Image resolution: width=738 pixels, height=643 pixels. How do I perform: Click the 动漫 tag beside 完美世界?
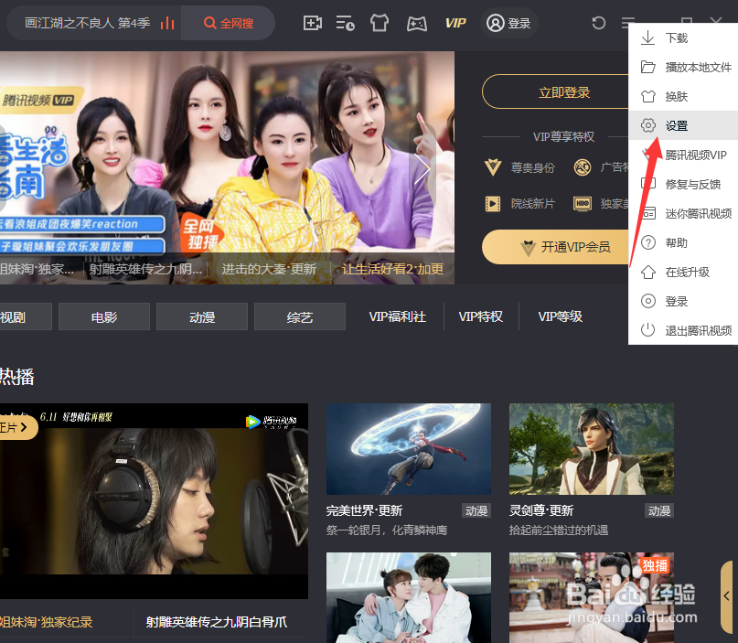coord(476,510)
